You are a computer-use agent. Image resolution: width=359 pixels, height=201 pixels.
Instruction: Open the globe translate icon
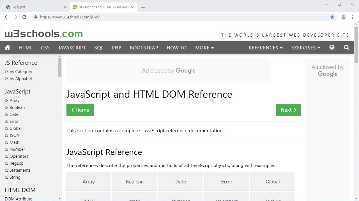coord(332,47)
